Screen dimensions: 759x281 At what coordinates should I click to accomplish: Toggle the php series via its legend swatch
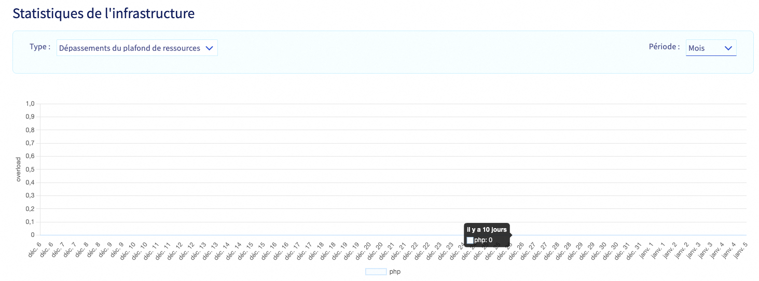click(376, 272)
